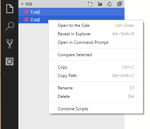Viewport: 150px width, 129px height.
Task: Choose Compare Selected from context menu
Action: (x=96, y=55)
